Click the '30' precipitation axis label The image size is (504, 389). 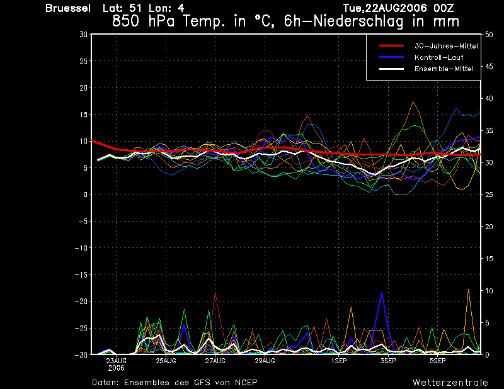click(489, 162)
